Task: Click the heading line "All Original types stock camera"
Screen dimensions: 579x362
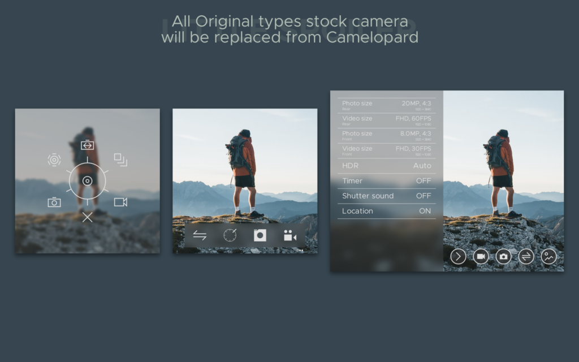Action: 290,21
